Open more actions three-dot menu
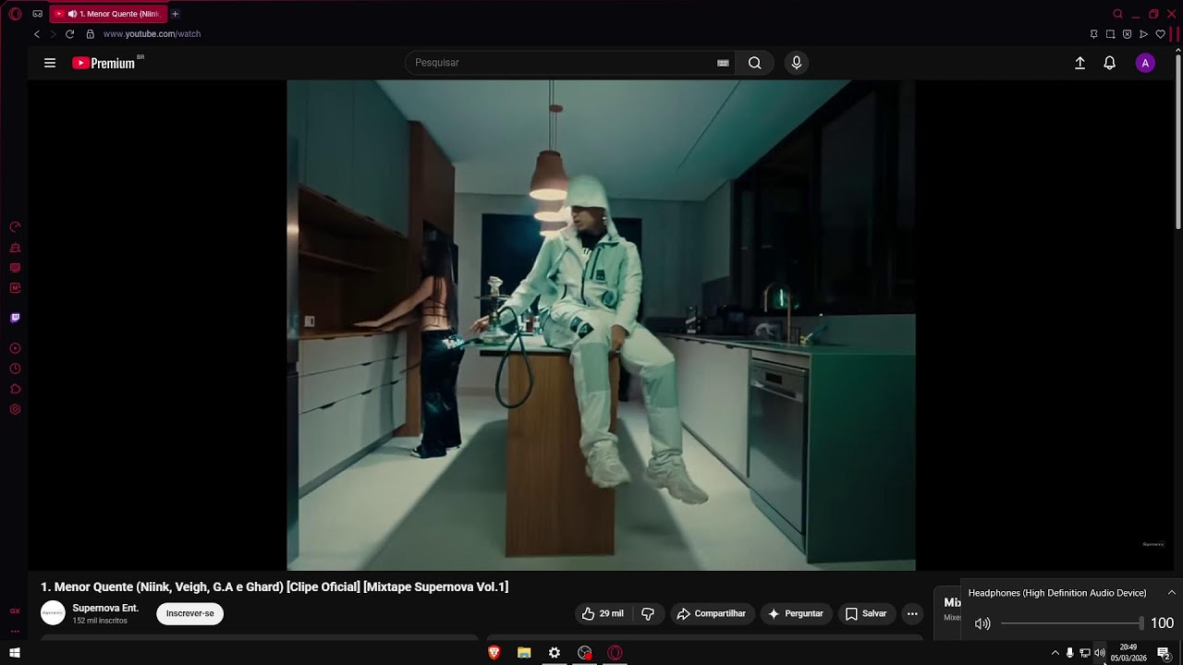Image resolution: width=1183 pixels, height=665 pixels. click(912, 613)
